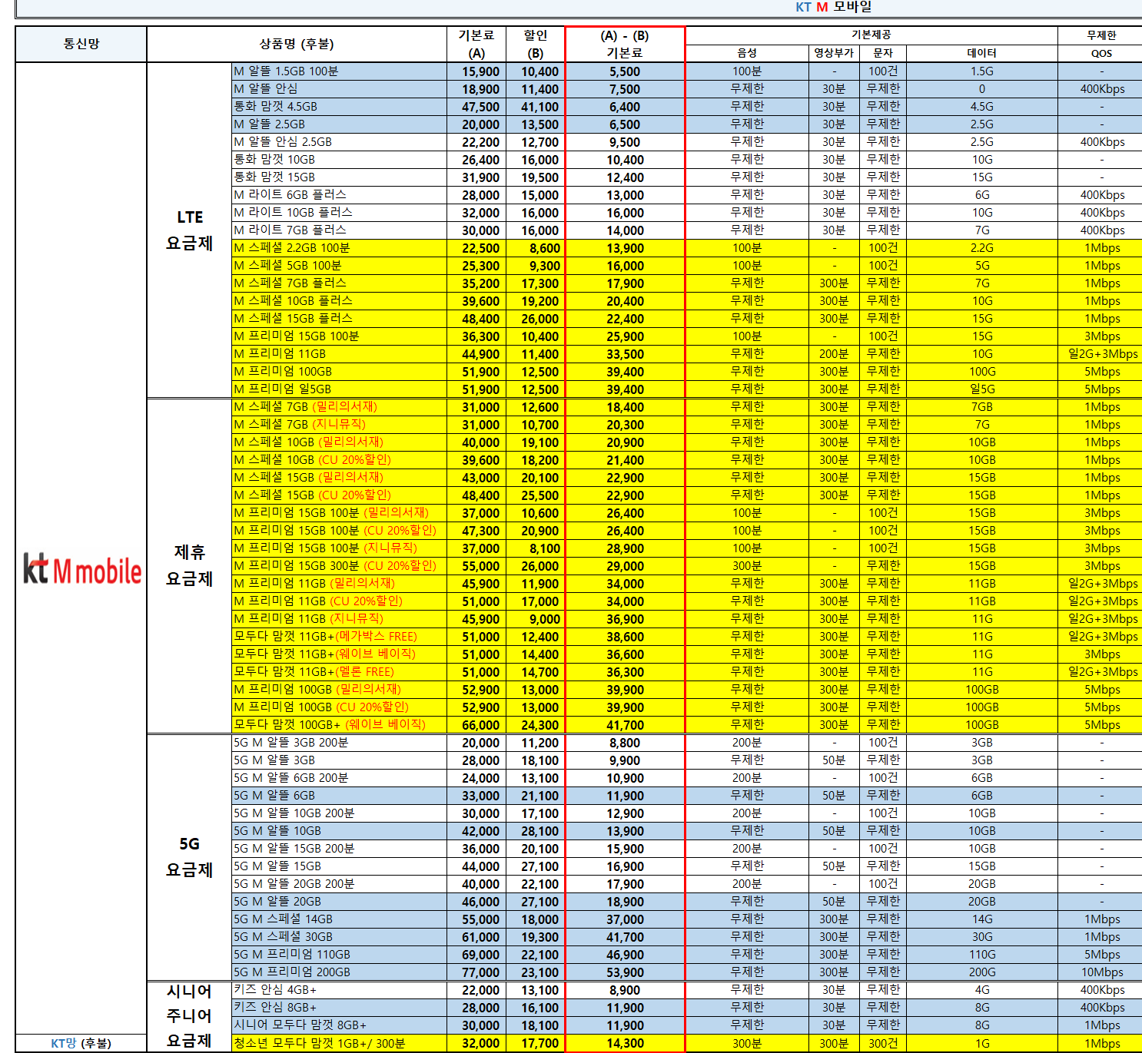This screenshot has width=1142, height=1053.
Task: Click the '200G' data cell
Action: (981, 972)
